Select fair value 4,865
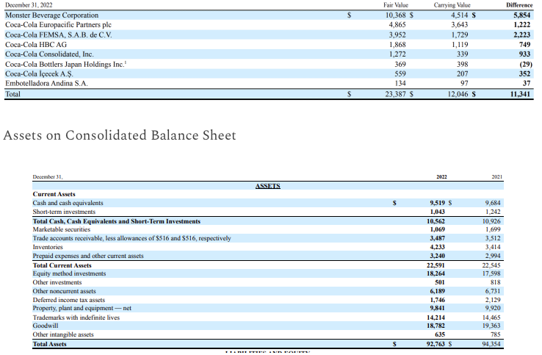Viewport: 542px width, 355px height. tap(397, 25)
